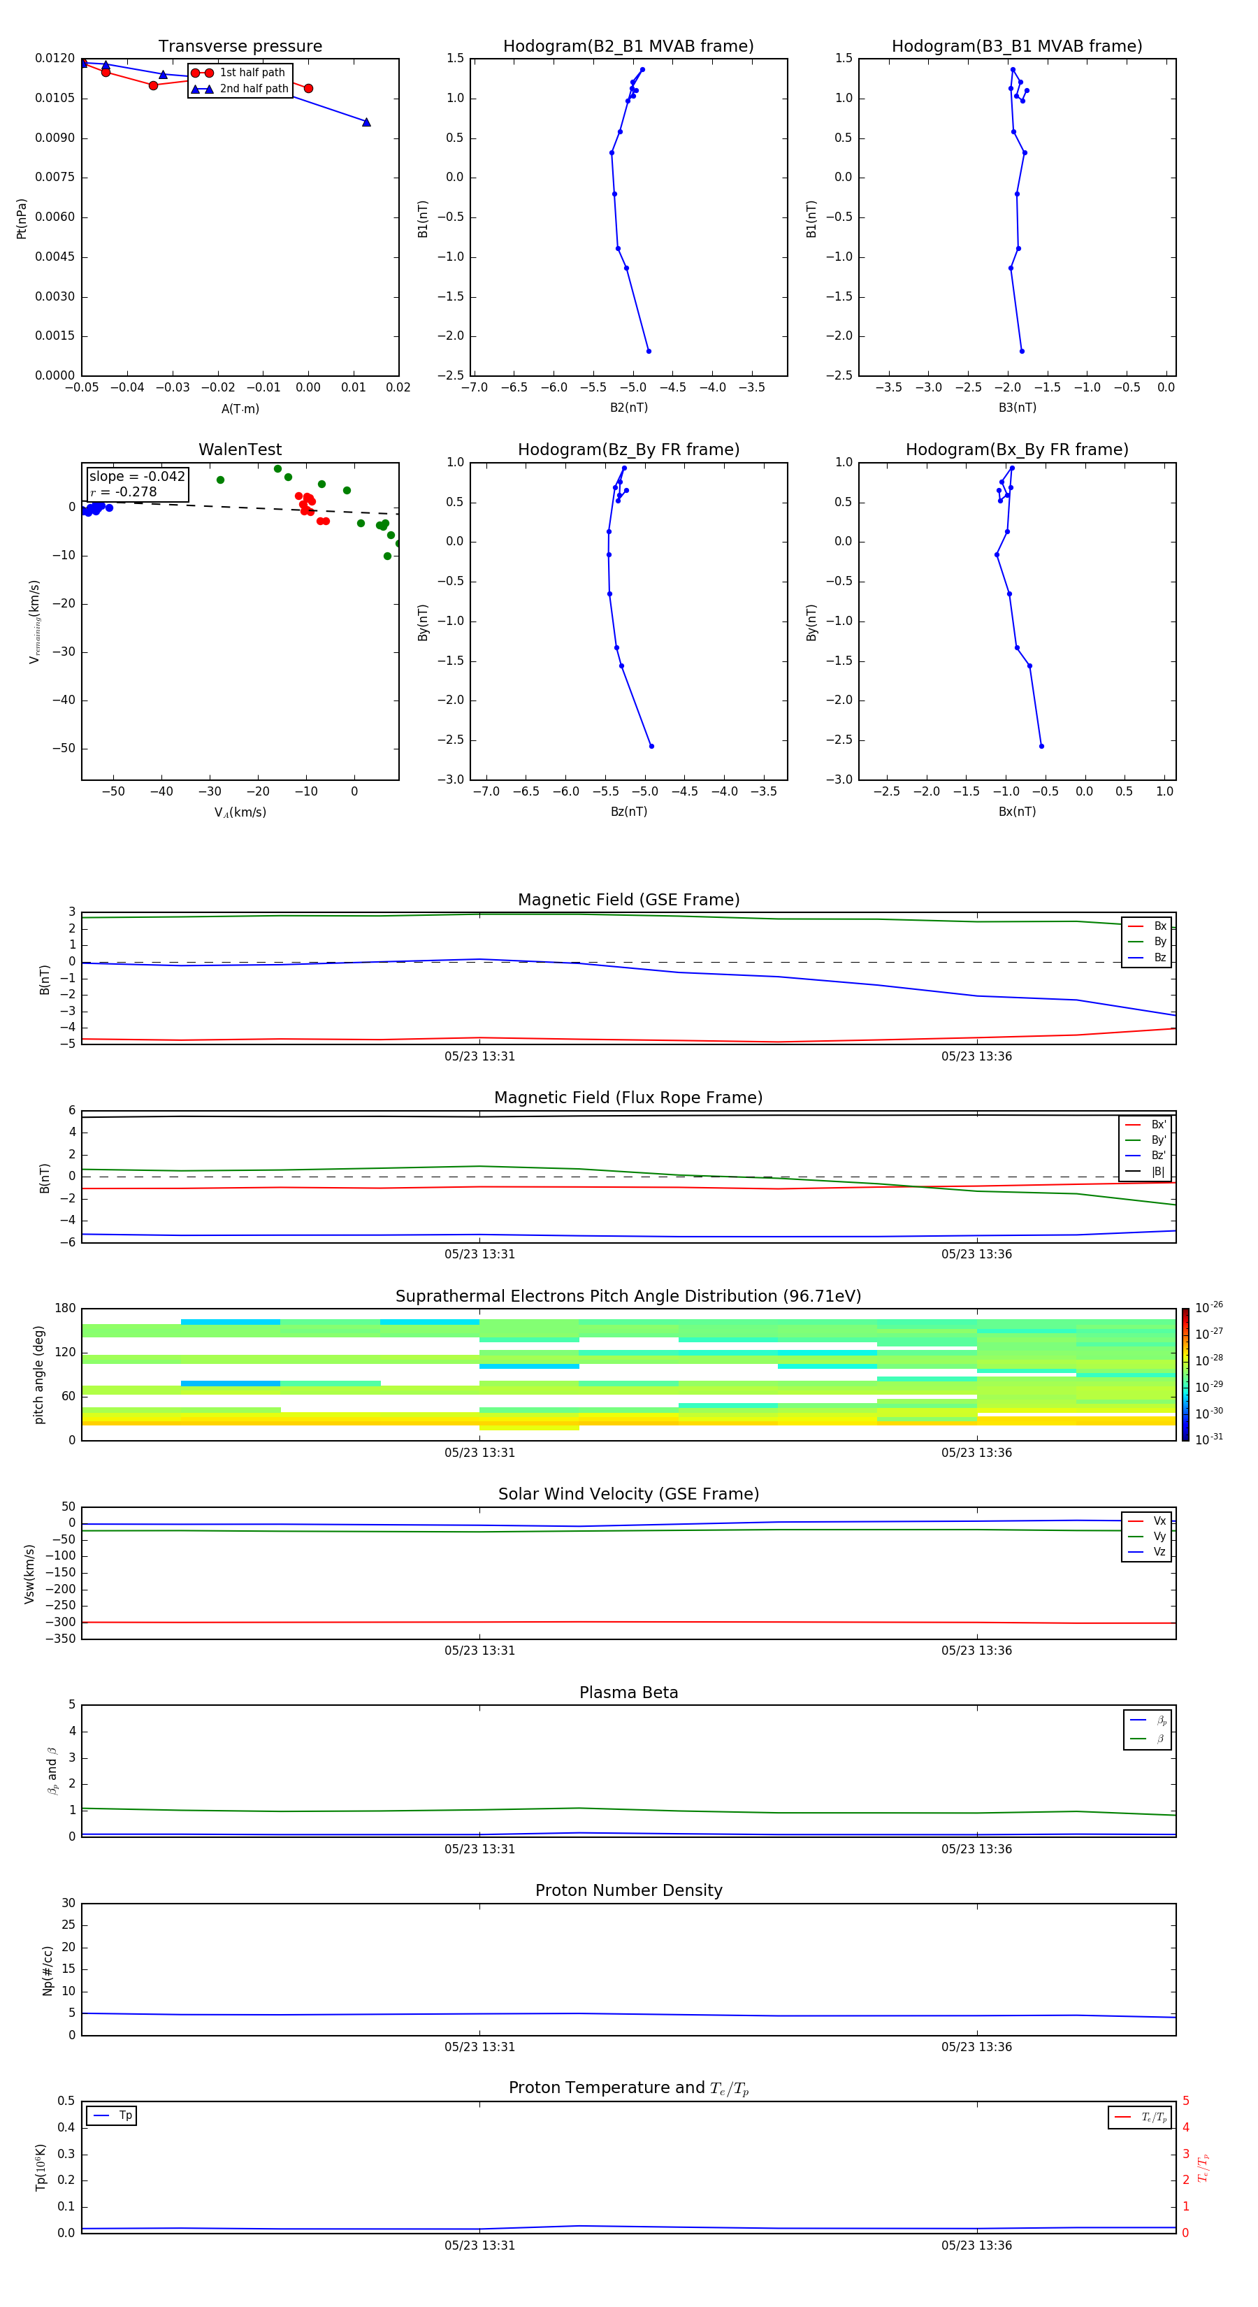The image size is (1258, 2307).
Task: Click 'Tp(10^6K)' axis label
Action: tap(41, 2167)
